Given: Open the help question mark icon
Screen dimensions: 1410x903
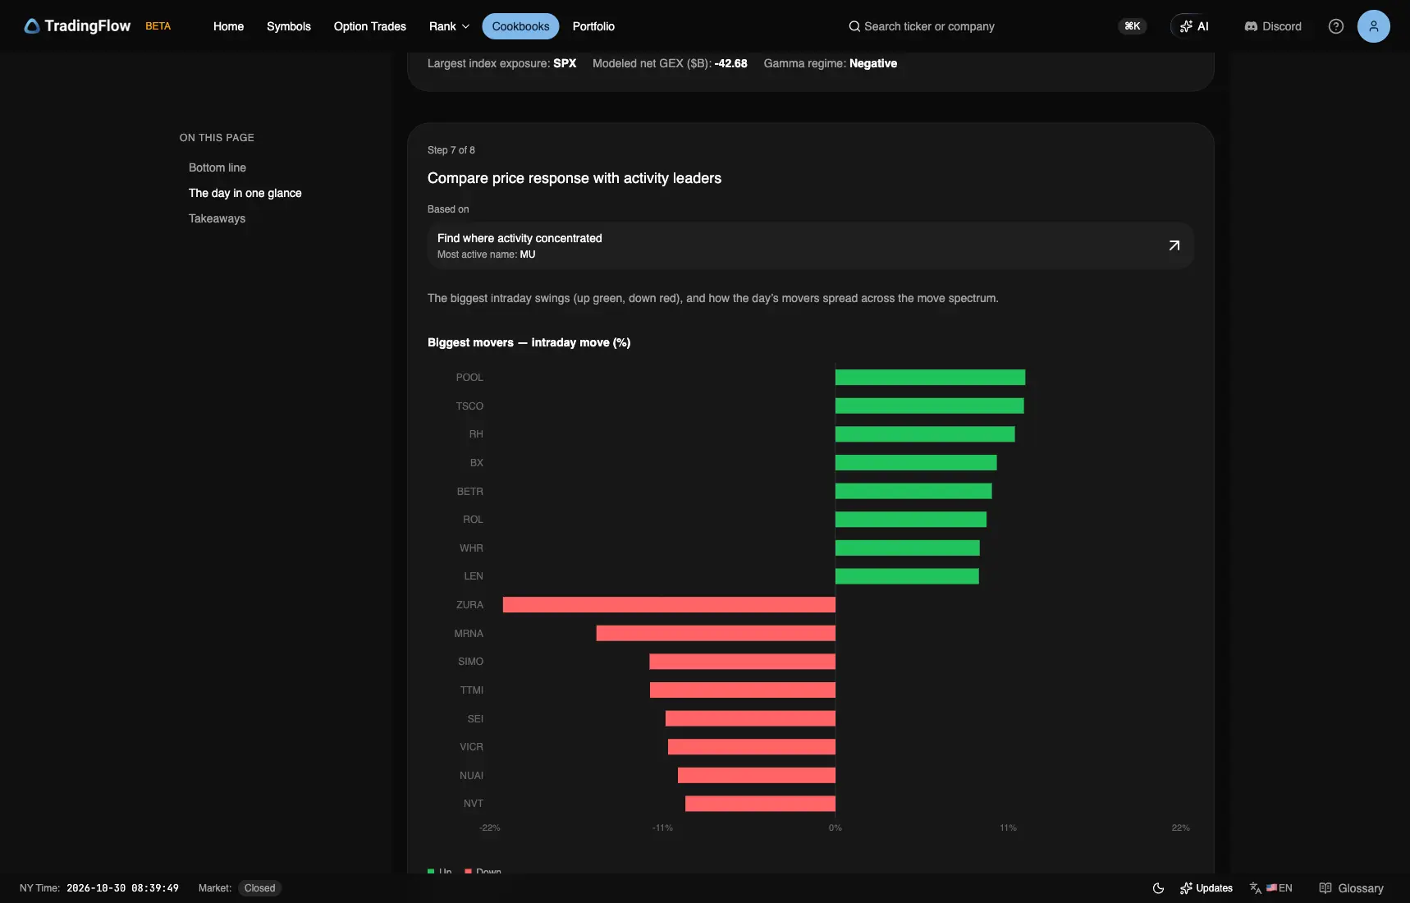Looking at the screenshot, I should 1336,26.
